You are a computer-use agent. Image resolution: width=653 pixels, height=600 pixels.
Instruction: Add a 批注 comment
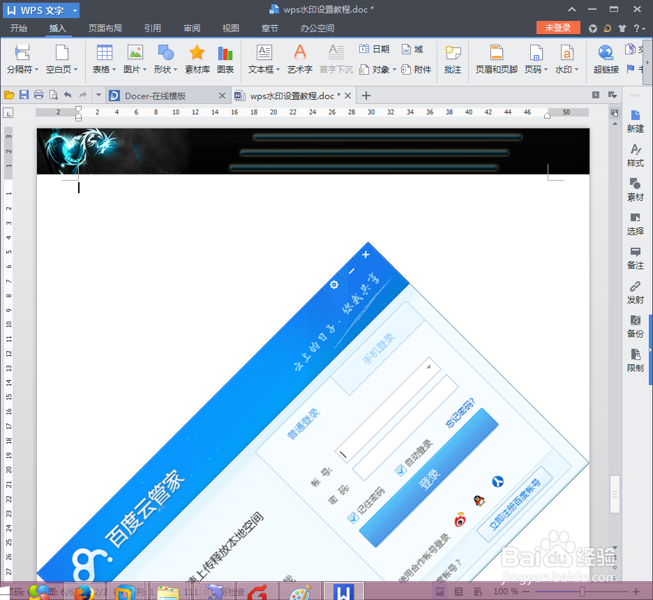tap(453, 59)
